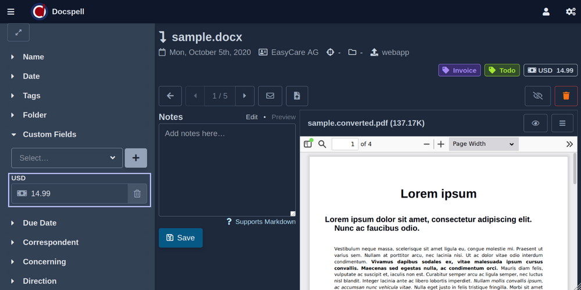Open the custom field Select dropdown
Viewport: 581px width, 290px height.
[67, 157]
